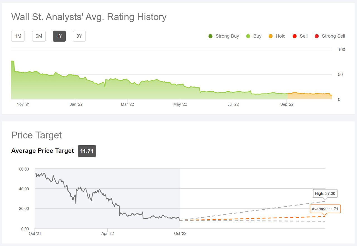Click the High: 27.00 callout label
The height and width of the screenshot is (246, 357).
325,193
